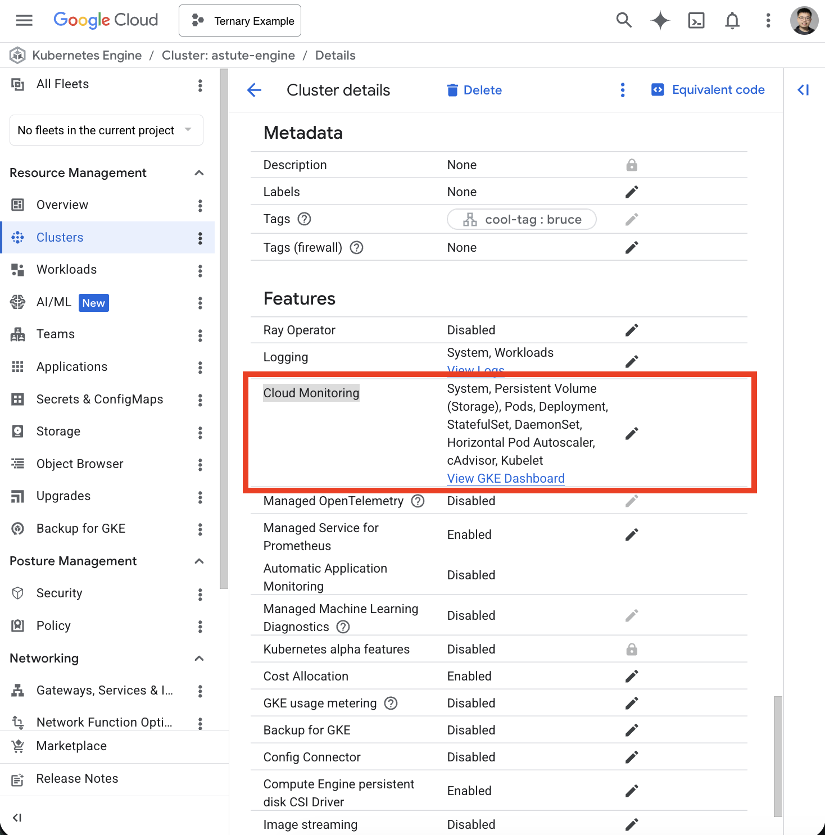Click the sidebar vertical scrollbar
The width and height of the screenshot is (825, 835).
pyautogui.click(x=224, y=329)
